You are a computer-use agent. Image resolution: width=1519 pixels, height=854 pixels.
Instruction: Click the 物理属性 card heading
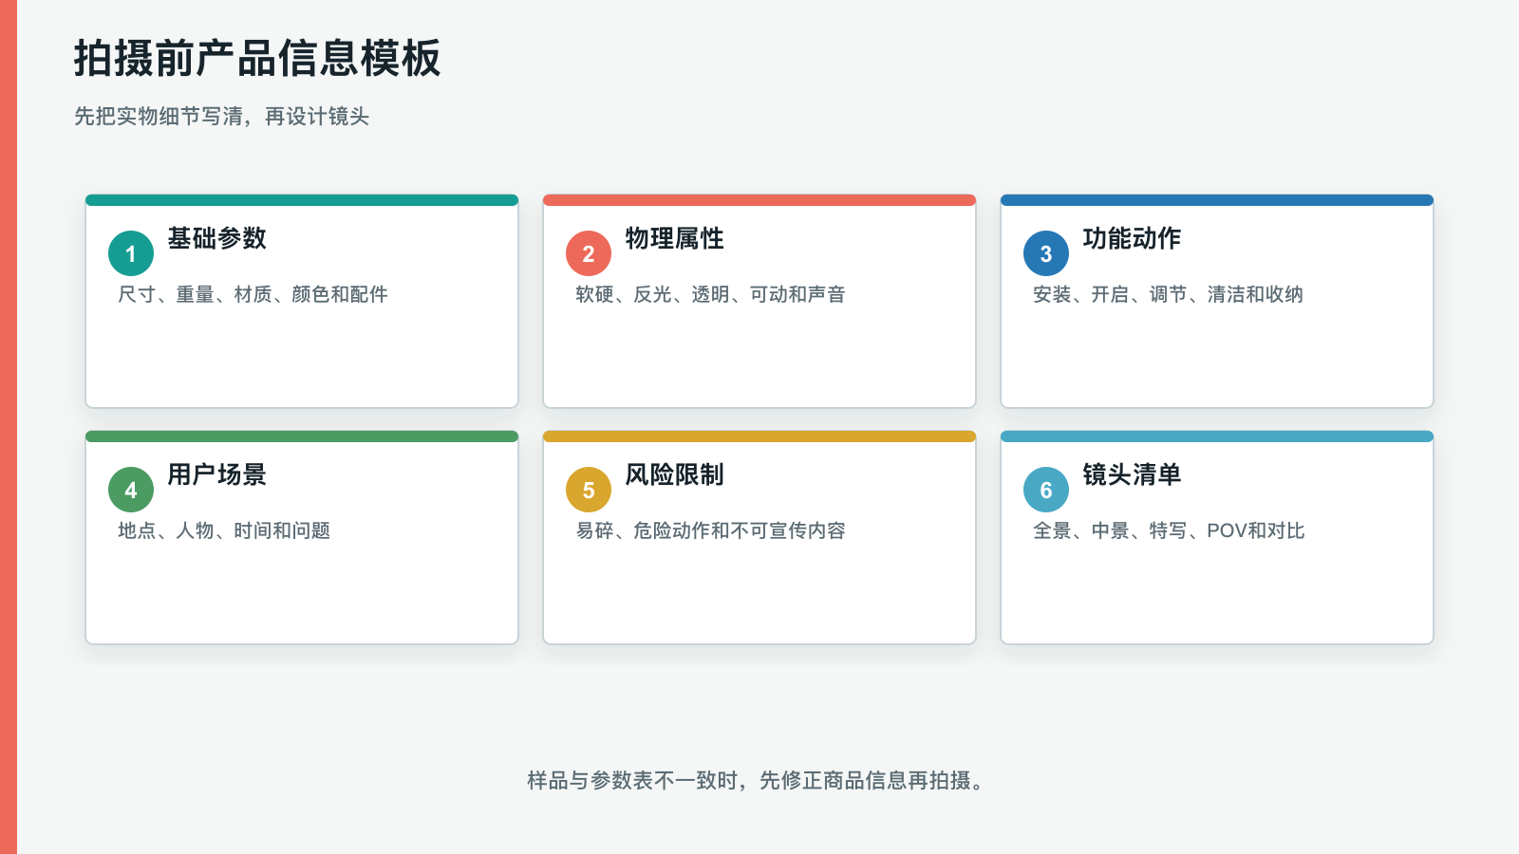tap(674, 238)
